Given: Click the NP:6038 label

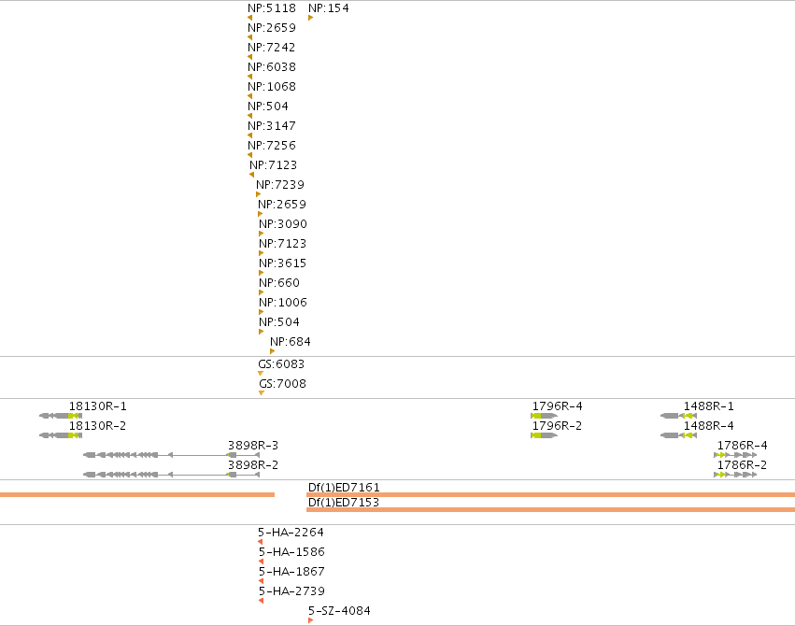Looking at the screenshot, I should click(272, 67).
